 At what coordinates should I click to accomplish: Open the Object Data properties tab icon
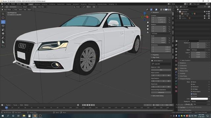coord(176,84)
